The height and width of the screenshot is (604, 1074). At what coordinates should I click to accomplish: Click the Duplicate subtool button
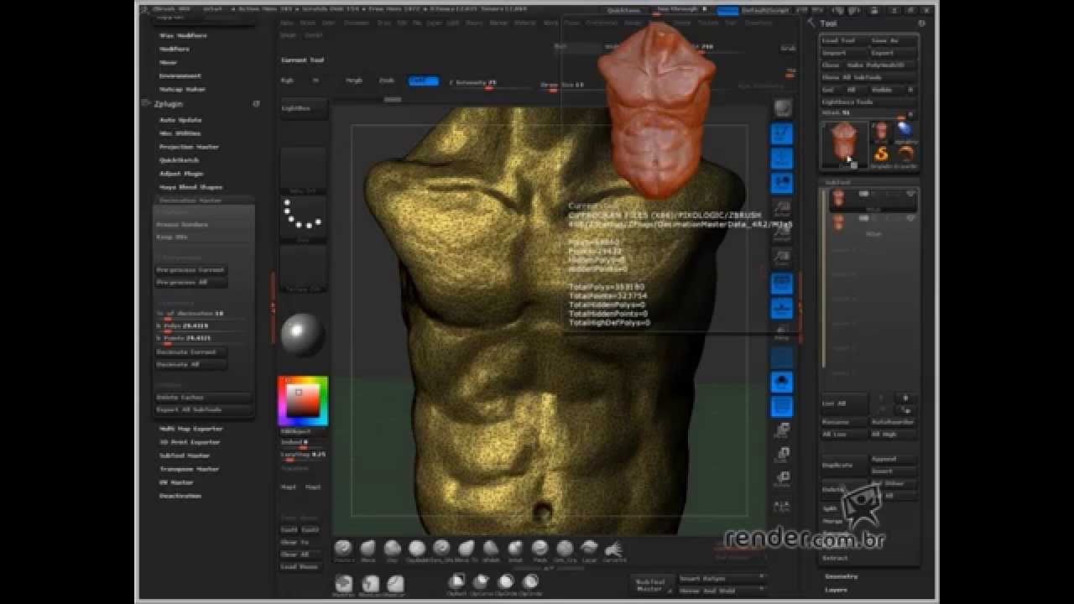843,465
